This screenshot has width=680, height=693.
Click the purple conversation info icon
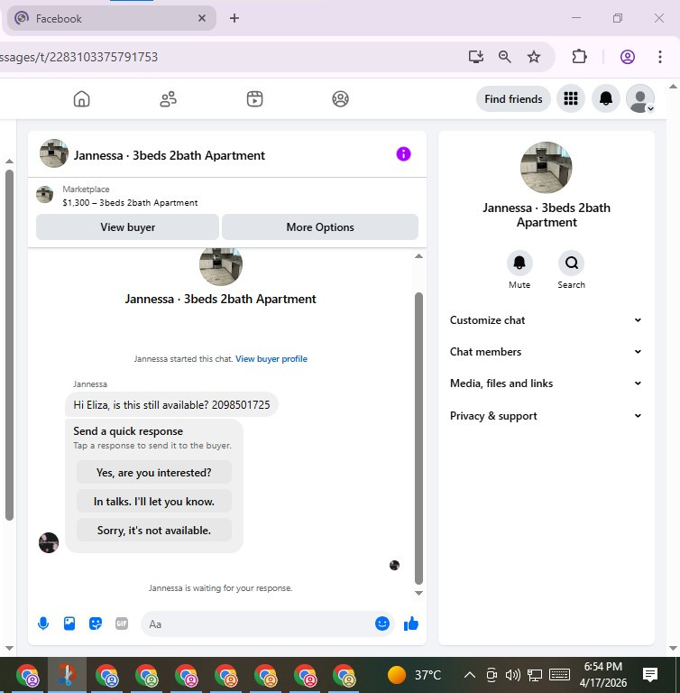[x=403, y=154]
